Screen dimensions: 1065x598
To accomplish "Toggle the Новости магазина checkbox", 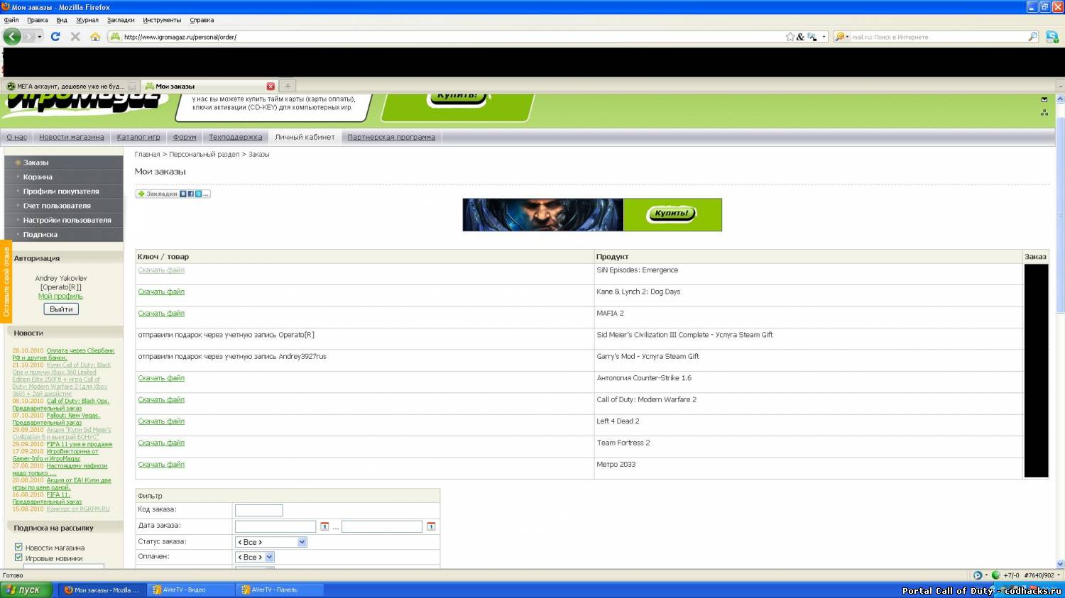I will coord(18,547).
